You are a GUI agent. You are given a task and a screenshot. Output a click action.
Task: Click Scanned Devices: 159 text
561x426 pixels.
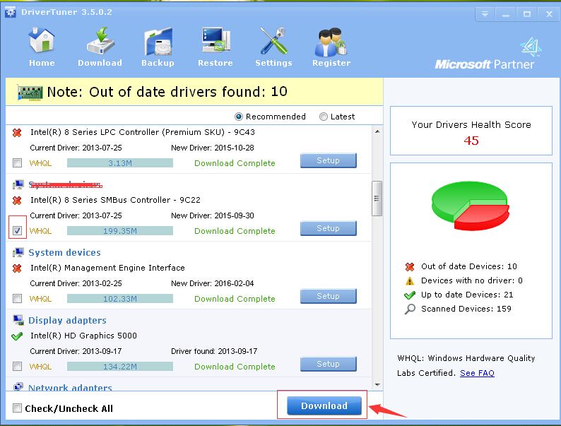tap(466, 309)
